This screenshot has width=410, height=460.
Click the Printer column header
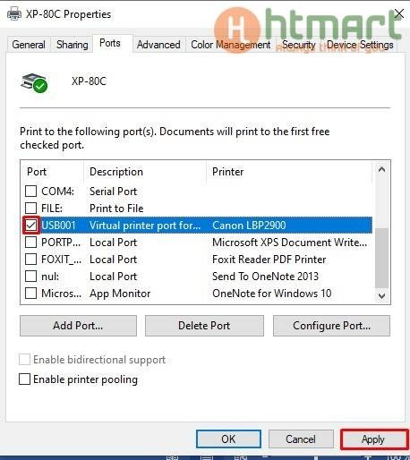289,172
